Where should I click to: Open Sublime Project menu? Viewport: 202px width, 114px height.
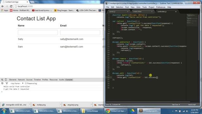151,7
